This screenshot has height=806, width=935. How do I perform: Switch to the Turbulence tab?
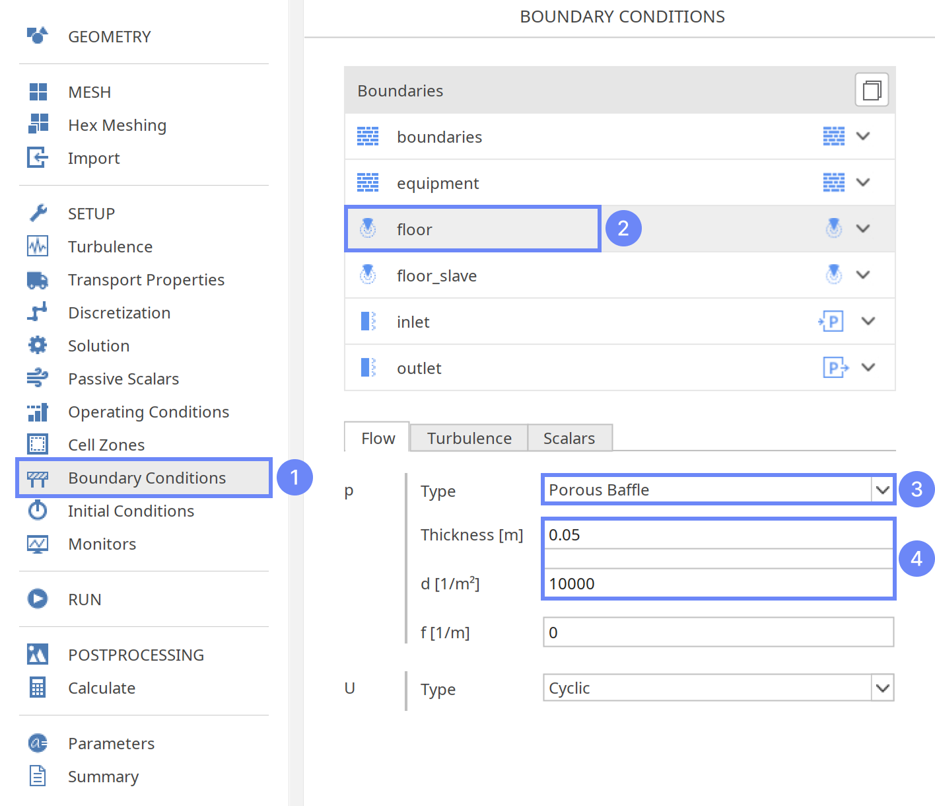coord(469,439)
